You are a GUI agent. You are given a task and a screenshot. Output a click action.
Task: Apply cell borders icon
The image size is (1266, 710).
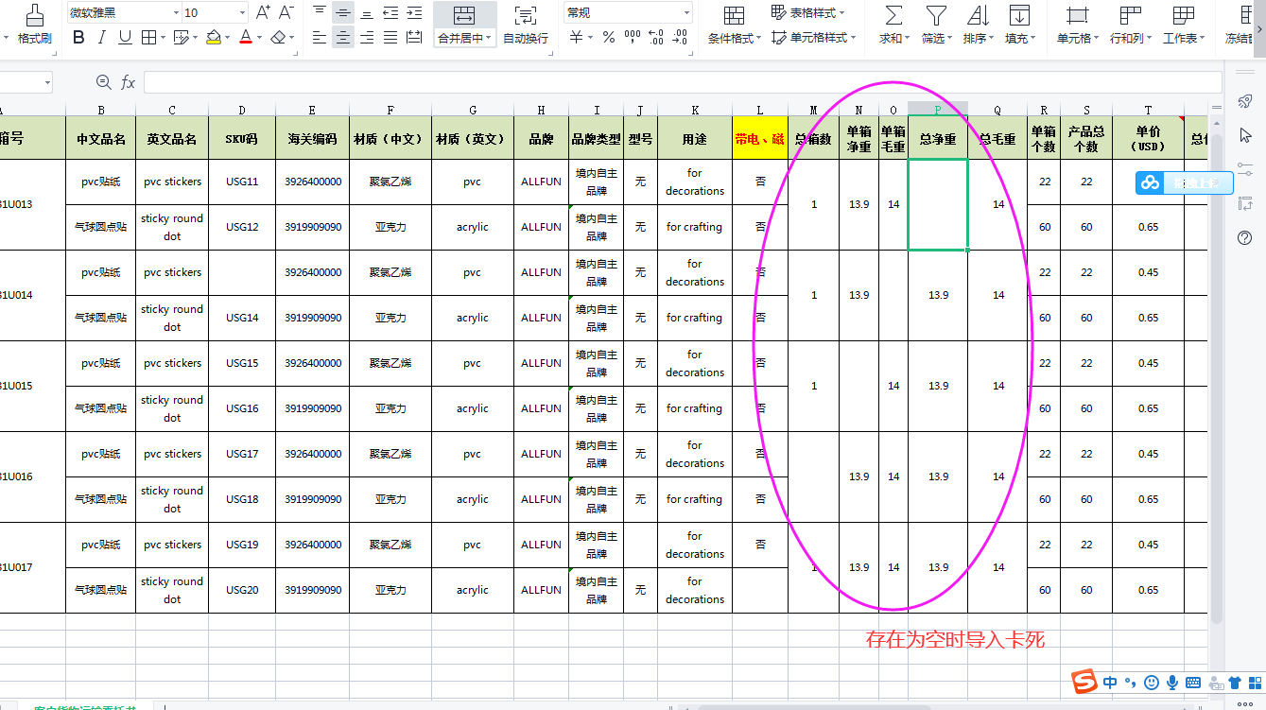[x=148, y=38]
